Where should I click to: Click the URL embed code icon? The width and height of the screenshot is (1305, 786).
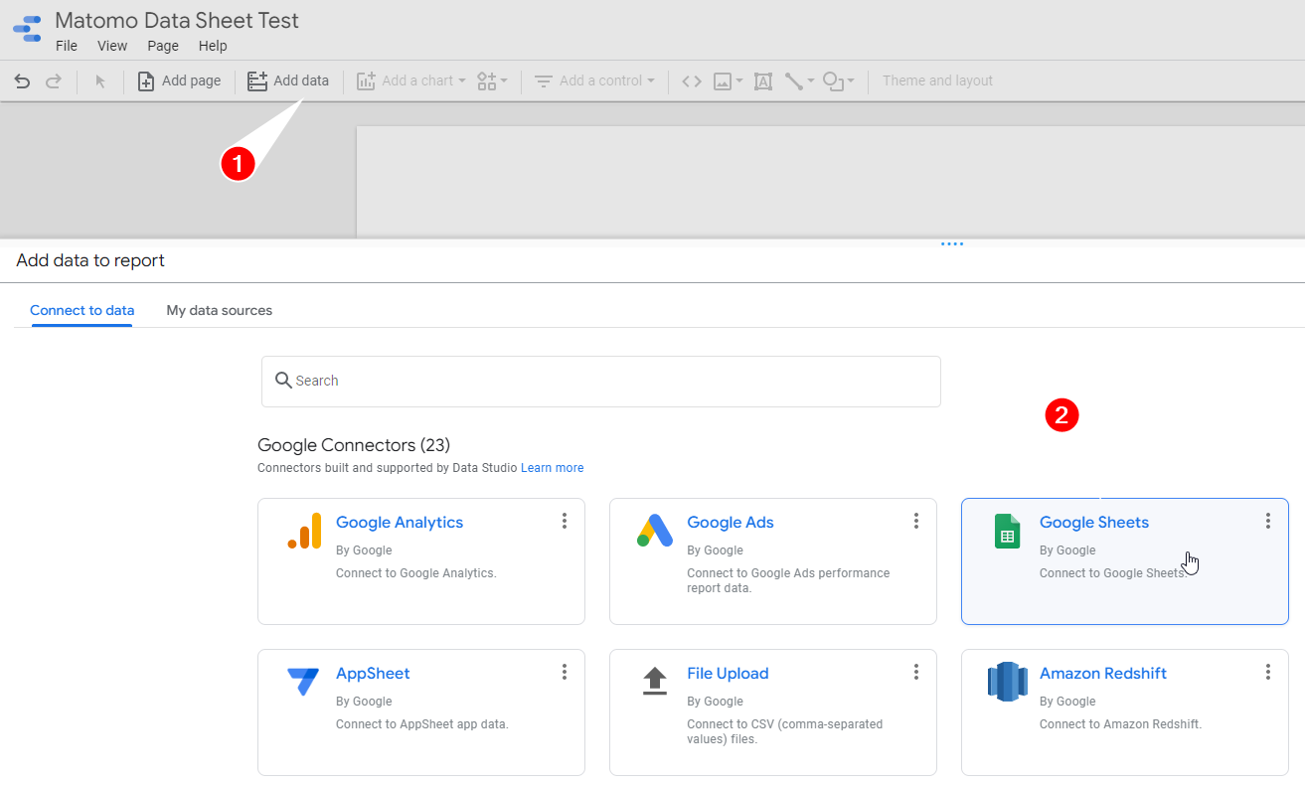pyautogui.click(x=692, y=81)
